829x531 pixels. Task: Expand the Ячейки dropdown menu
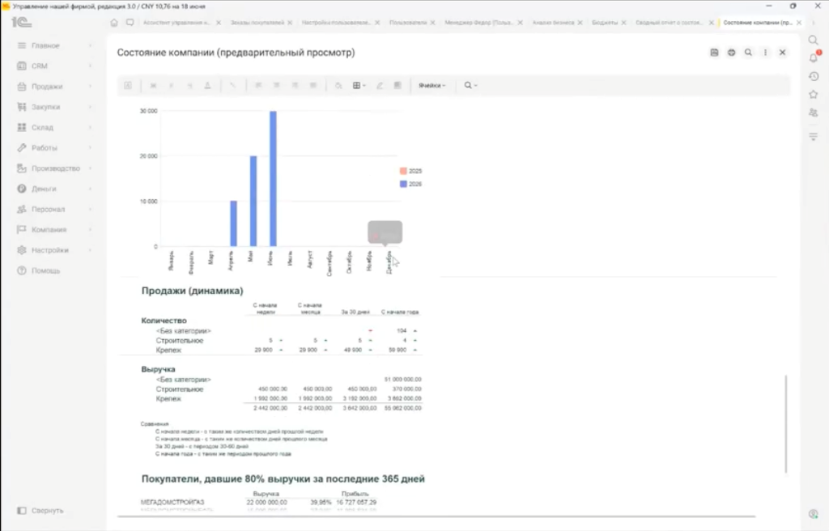point(432,85)
